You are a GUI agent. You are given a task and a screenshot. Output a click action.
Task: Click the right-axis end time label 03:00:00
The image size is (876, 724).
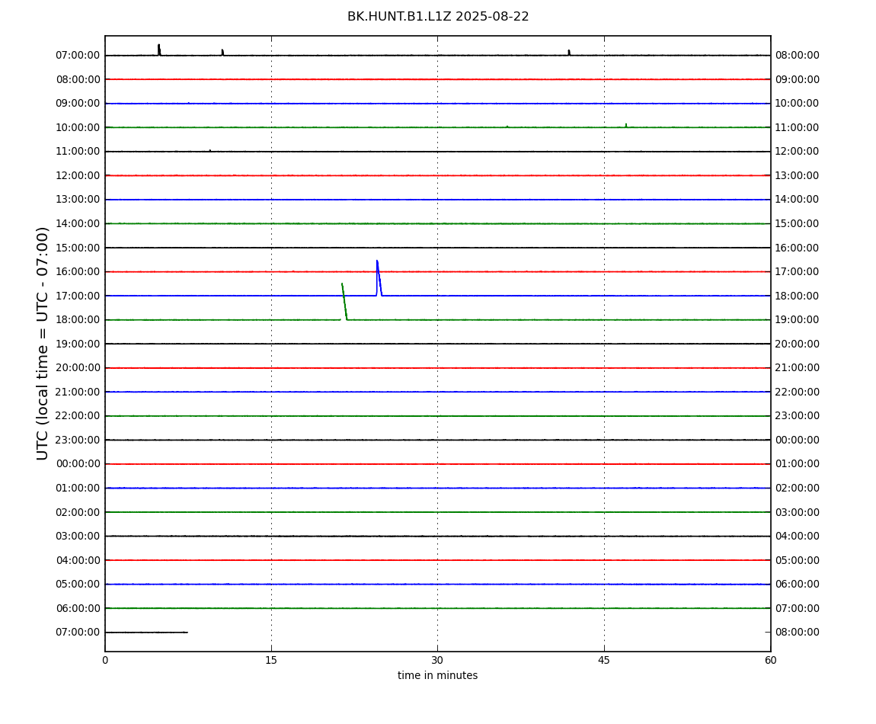pyautogui.click(x=798, y=512)
